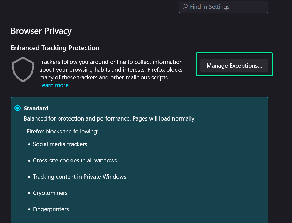The width and height of the screenshot is (292, 223).
Task: Focus the Find in Settings search field
Action: (x=228, y=7)
